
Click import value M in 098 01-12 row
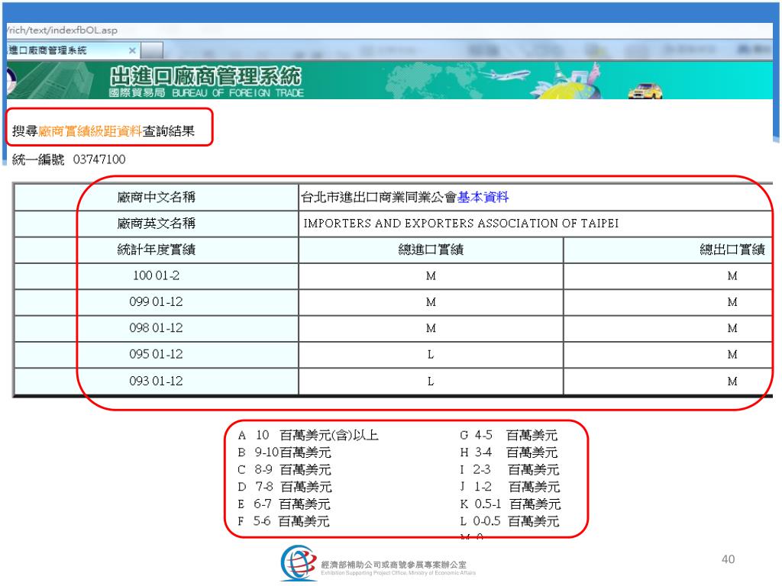coord(431,328)
